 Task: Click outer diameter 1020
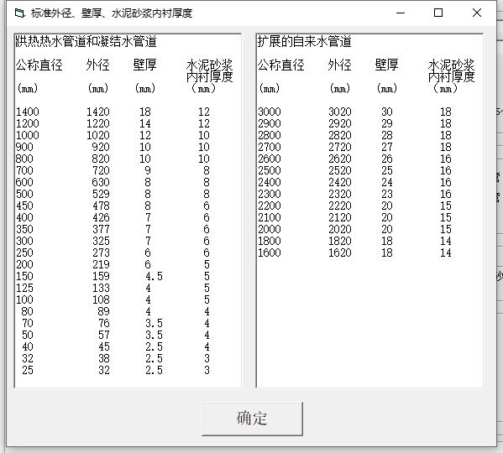pyautogui.click(x=98, y=135)
